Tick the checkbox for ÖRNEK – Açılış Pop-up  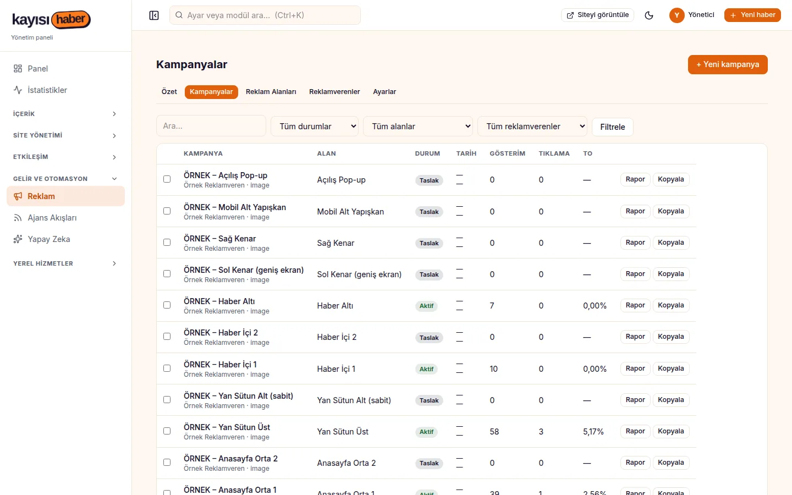[167, 179]
